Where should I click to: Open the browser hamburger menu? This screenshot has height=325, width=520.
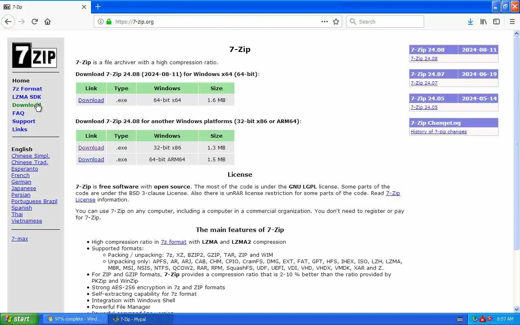[512, 22]
